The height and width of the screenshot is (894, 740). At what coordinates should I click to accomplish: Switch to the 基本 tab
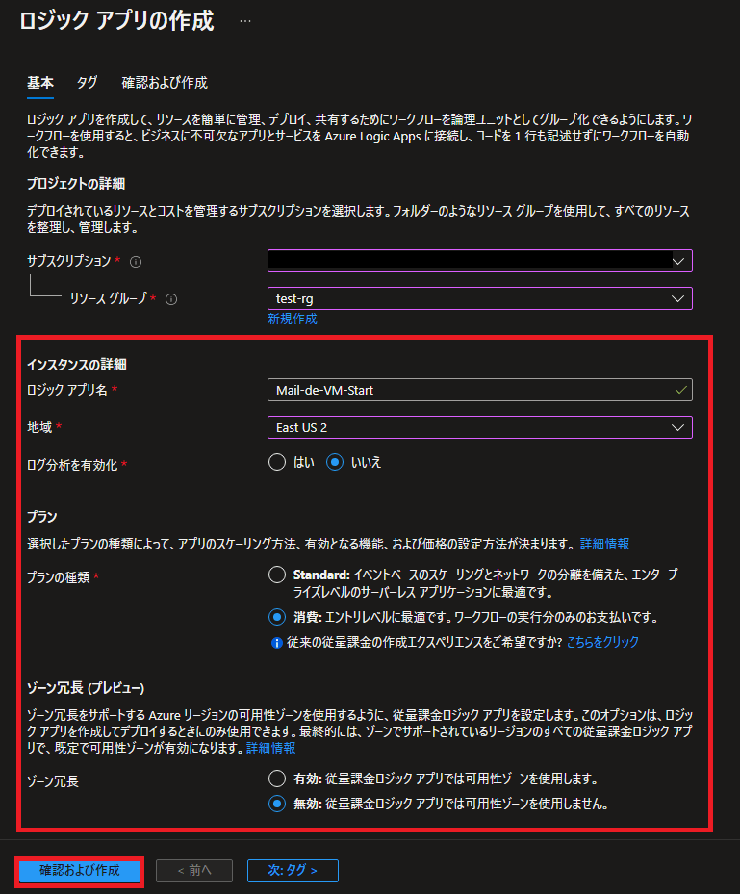tap(40, 83)
